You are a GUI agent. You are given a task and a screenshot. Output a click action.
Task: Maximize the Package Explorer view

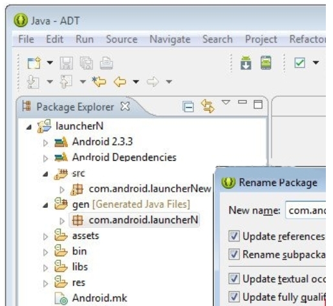tap(258, 105)
